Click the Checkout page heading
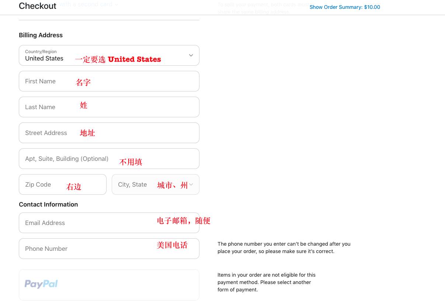The height and width of the screenshot is (308, 445). 38,6
